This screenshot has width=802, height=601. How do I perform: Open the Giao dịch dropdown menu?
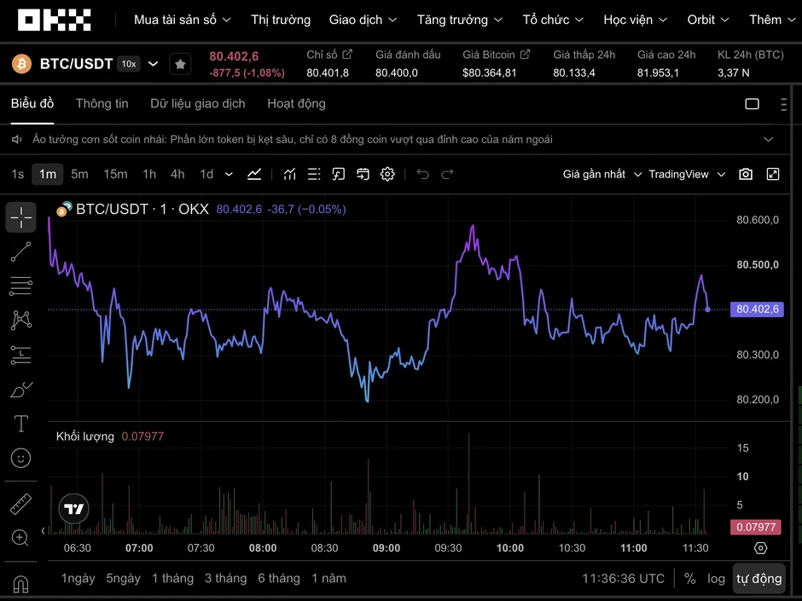[363, 20]
